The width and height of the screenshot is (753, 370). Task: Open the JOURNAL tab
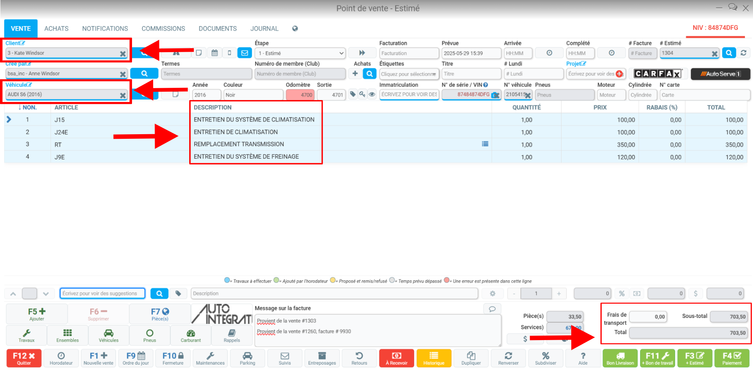[264, 28]
